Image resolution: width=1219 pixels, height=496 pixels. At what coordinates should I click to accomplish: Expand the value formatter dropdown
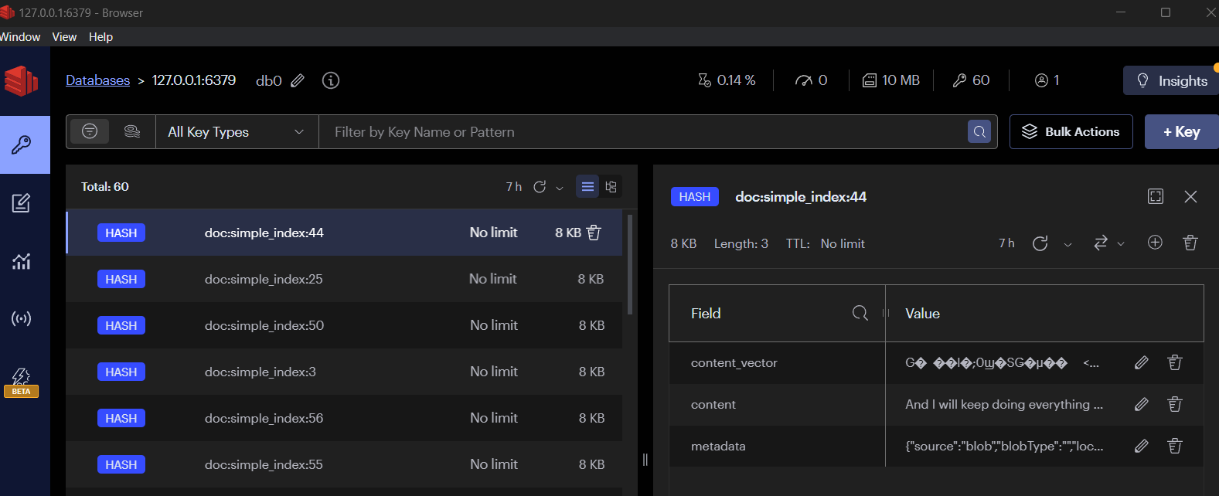[x=1108, y=244]
